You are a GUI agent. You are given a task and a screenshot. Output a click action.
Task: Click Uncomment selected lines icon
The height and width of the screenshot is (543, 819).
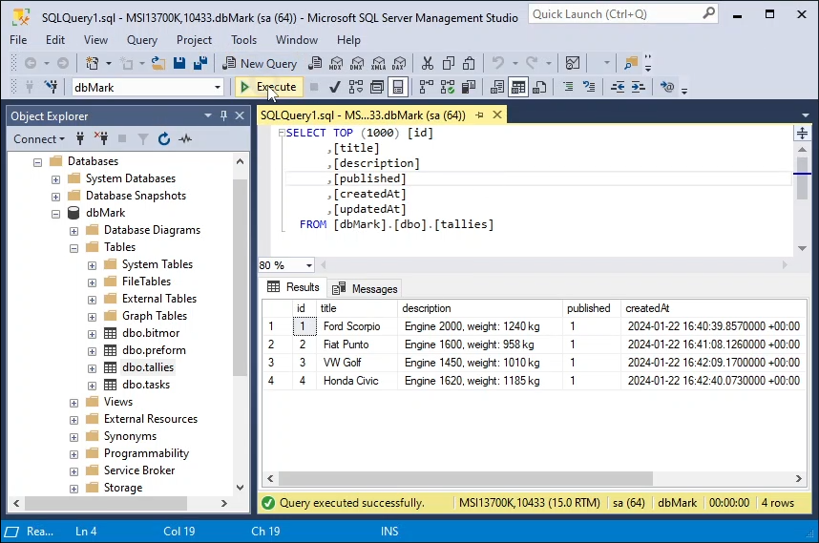[589, 87]
